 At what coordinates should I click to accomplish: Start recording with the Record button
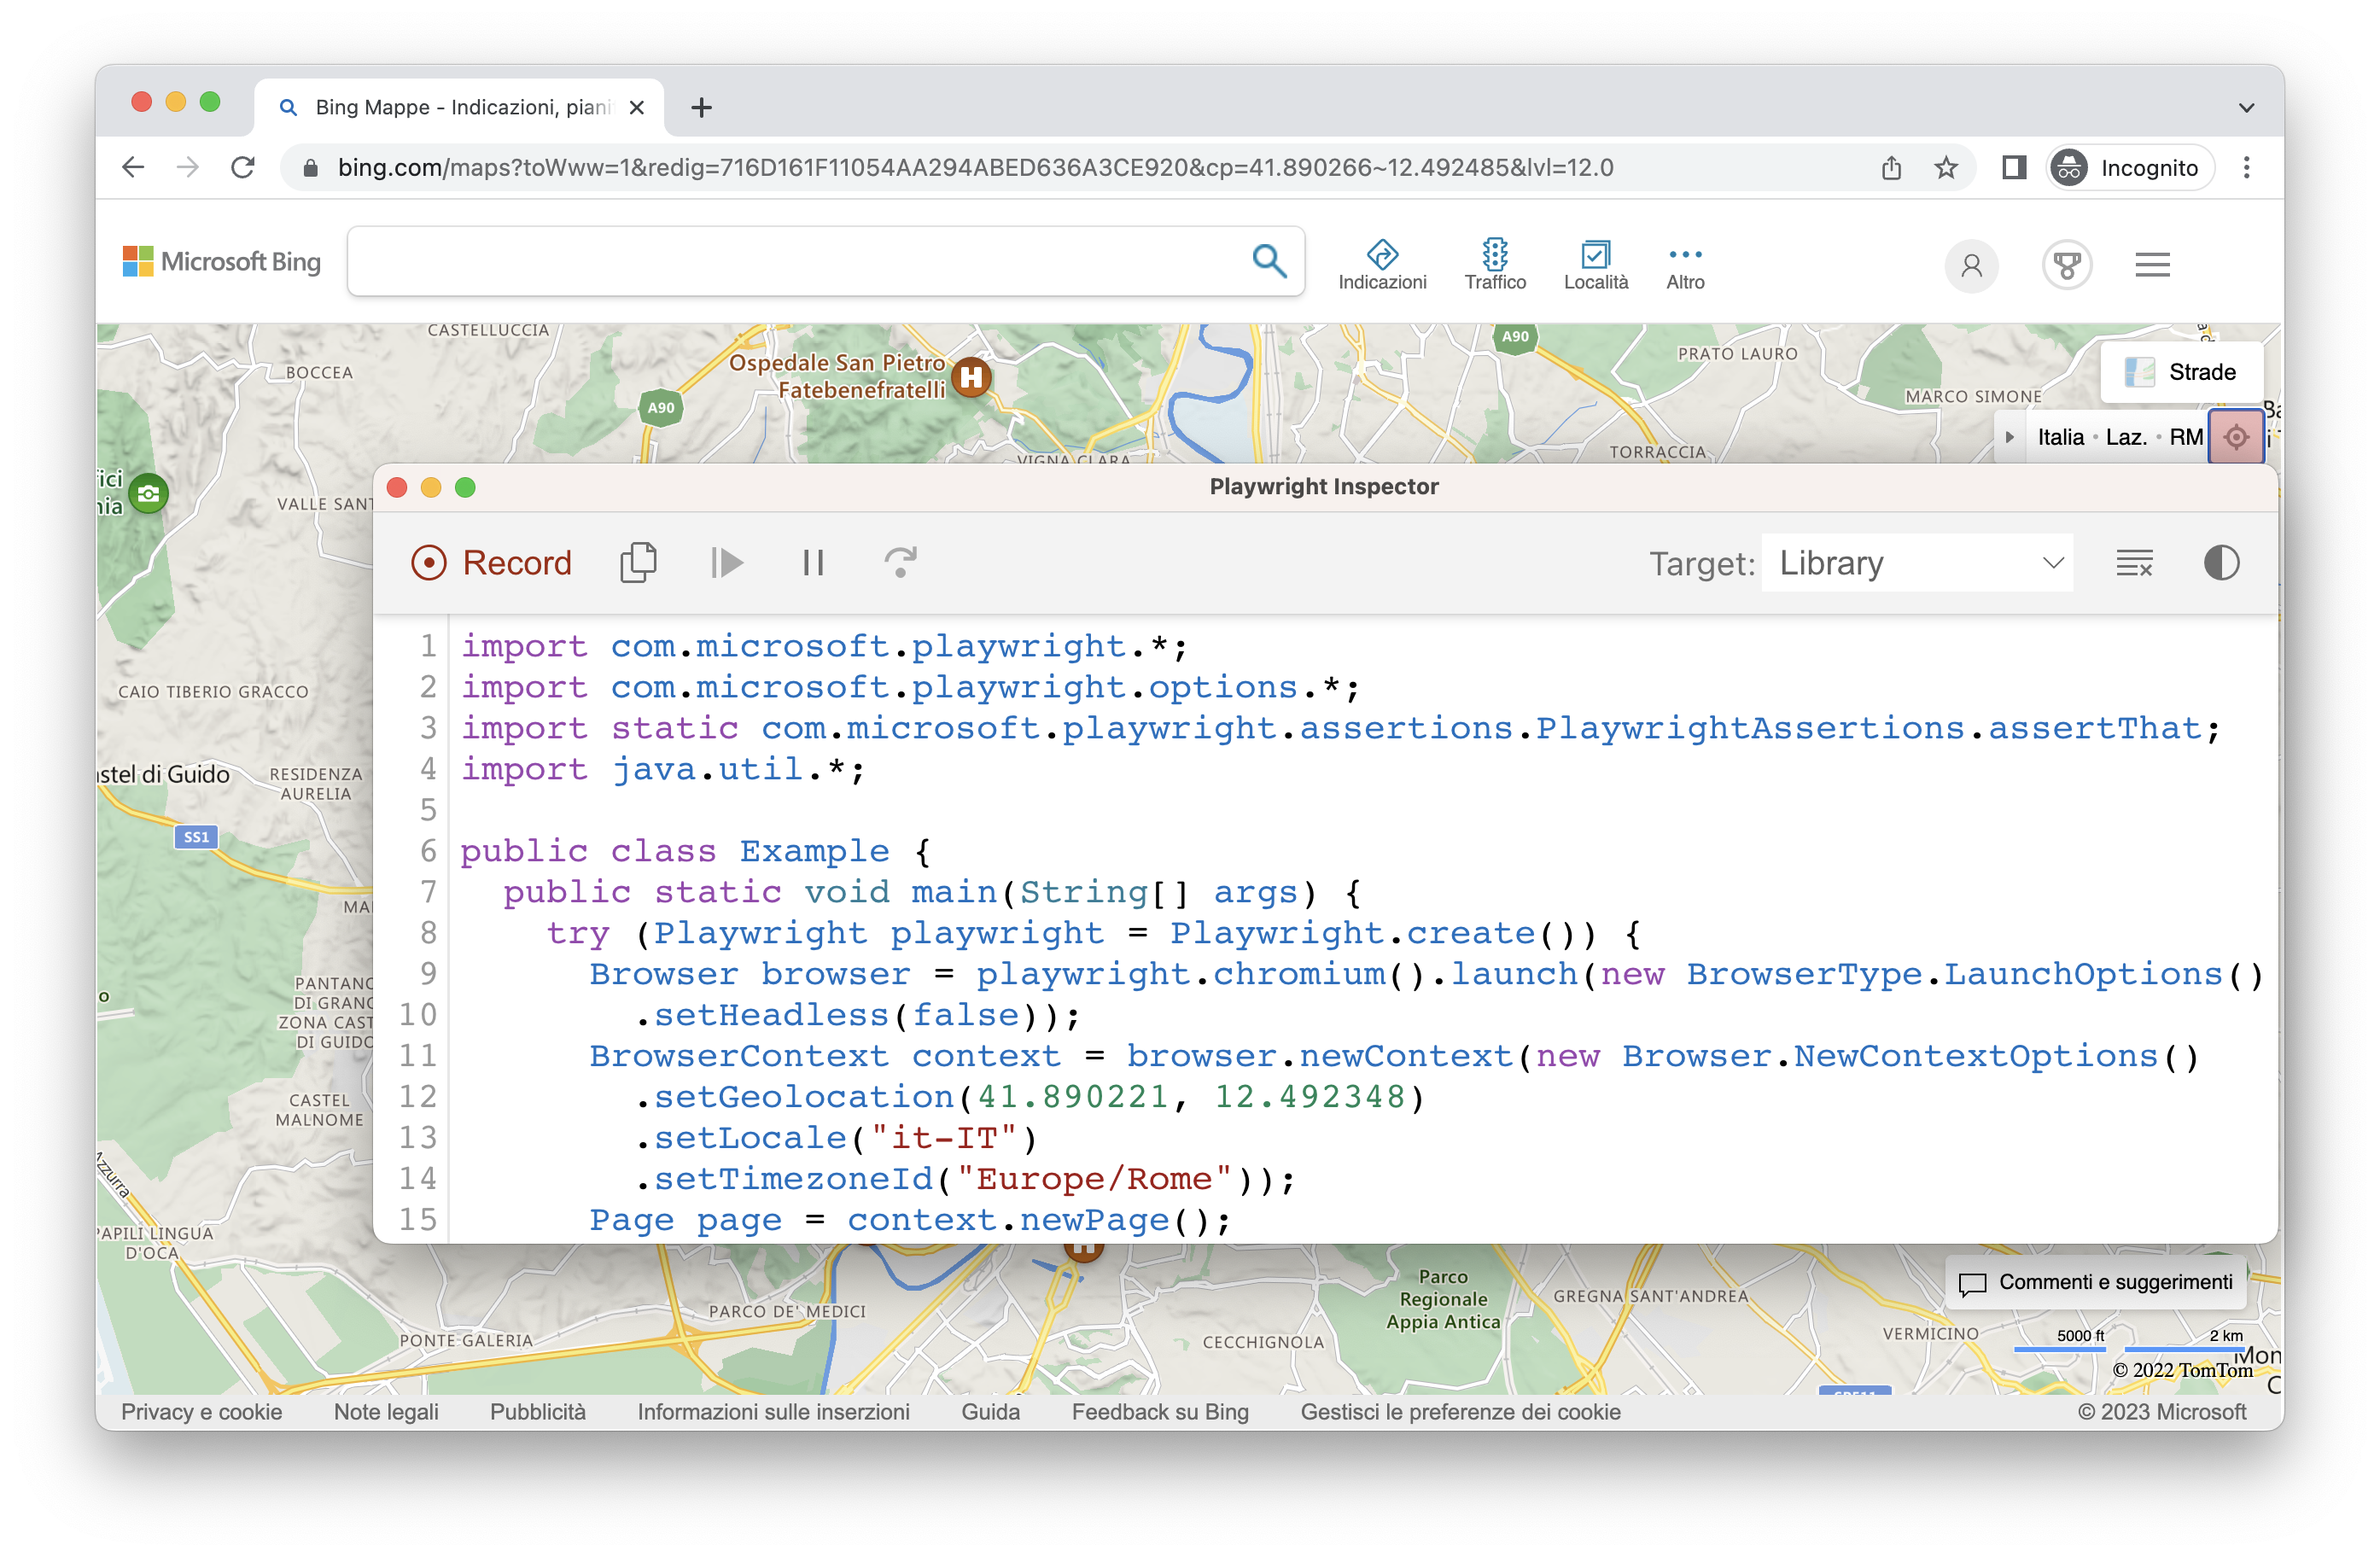(491, 563)
